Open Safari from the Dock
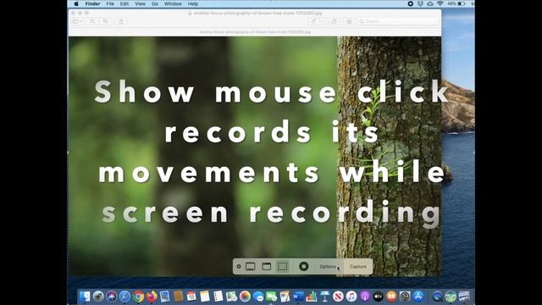The image size is (542, 305). [124, 297]
